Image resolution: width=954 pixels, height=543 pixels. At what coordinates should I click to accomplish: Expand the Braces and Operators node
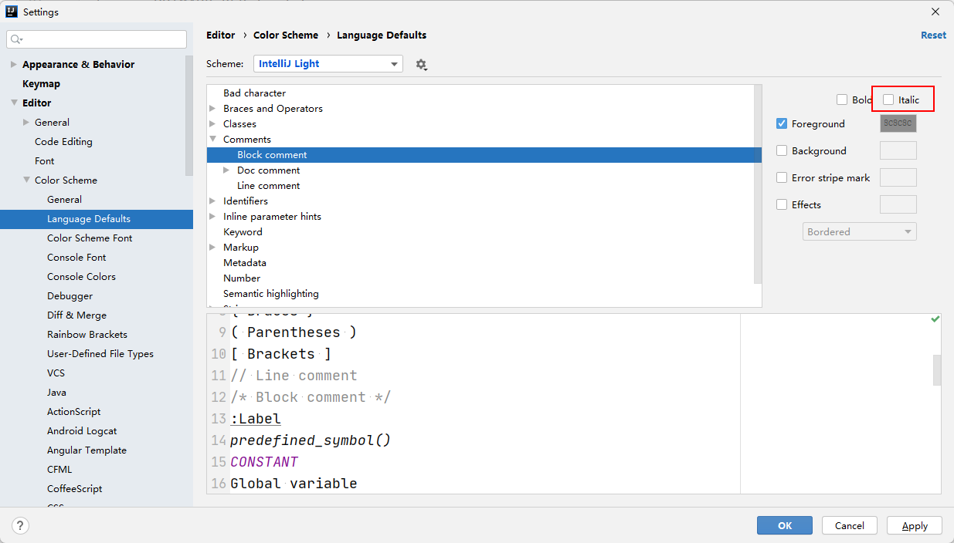tap(212, 108)
